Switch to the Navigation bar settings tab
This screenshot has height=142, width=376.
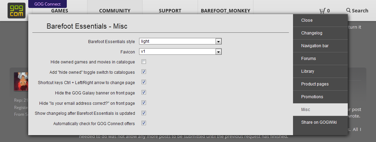tap(320, 46)
